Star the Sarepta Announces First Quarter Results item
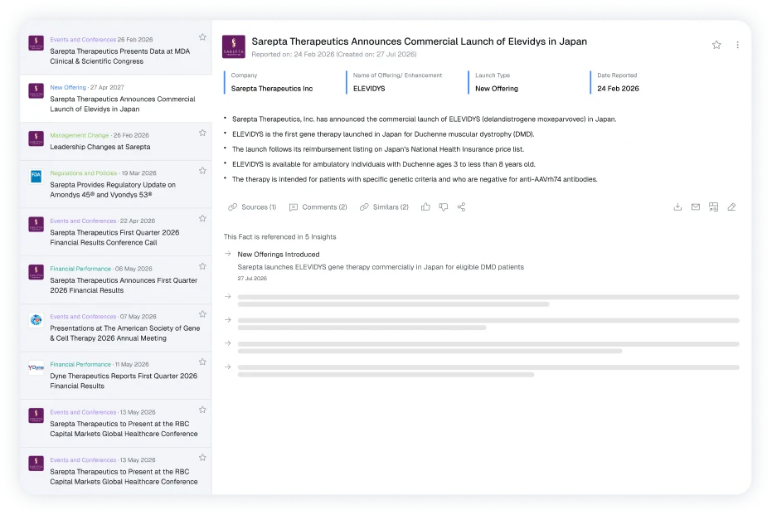772x515 pixels. point(202,266)
